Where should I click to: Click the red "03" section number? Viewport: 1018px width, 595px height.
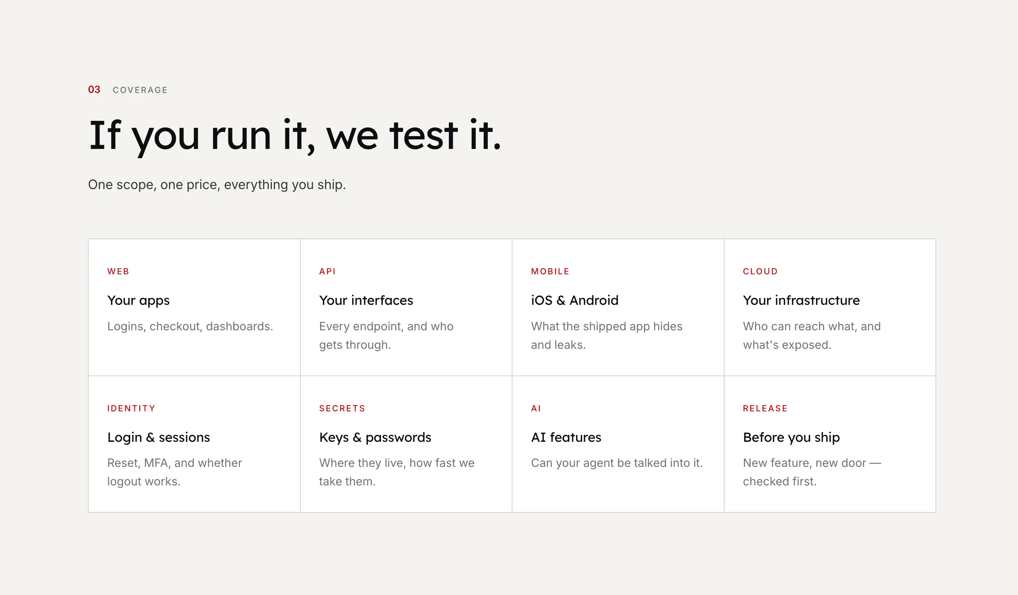94,90
